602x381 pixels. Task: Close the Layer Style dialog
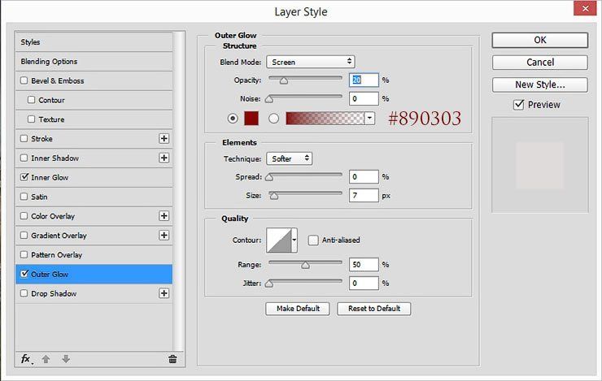coord(585,8)
